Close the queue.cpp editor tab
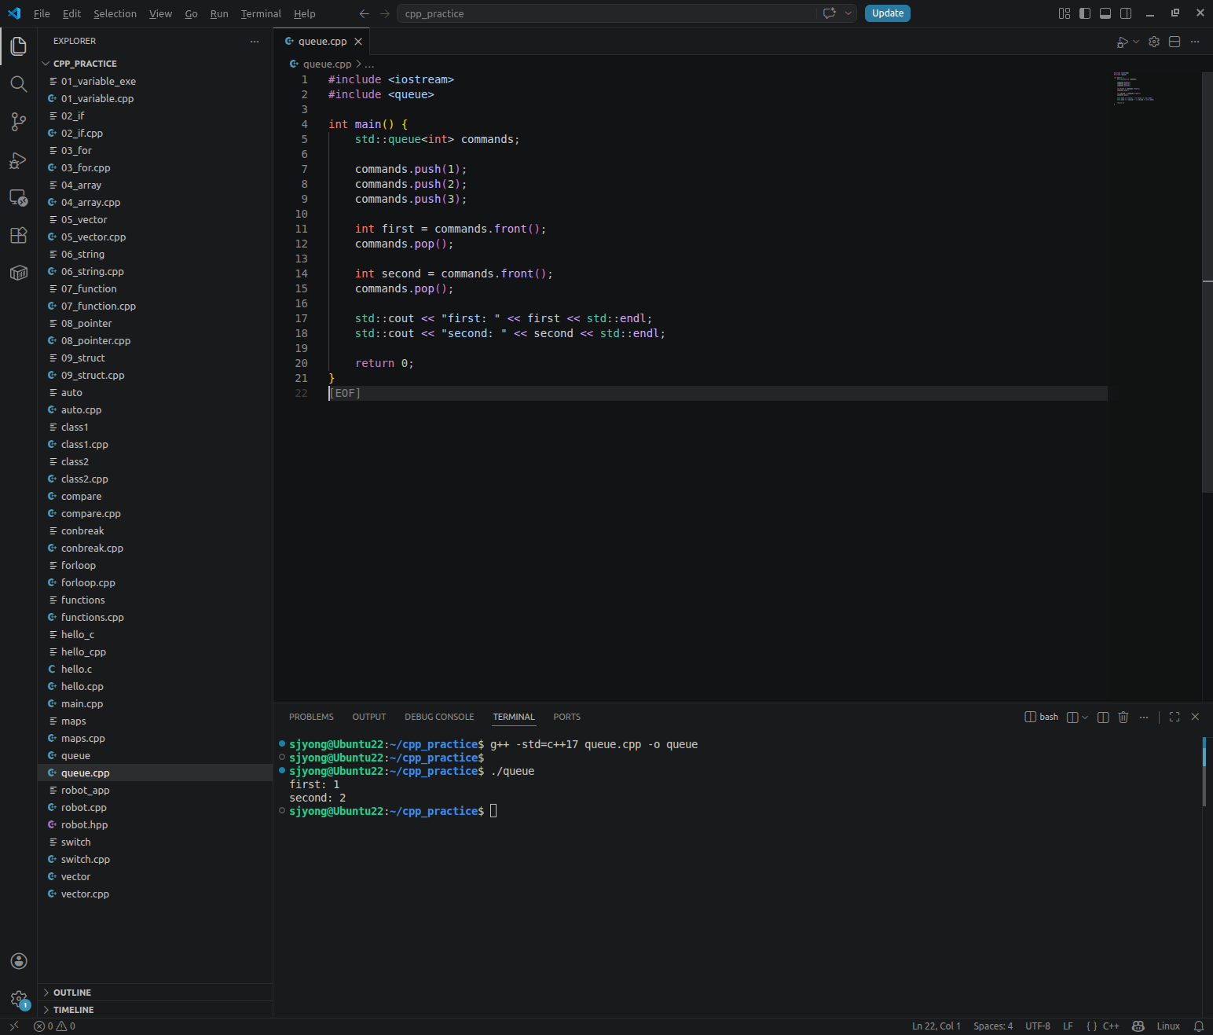This screenshot has width=1213, height=1035. 358,42
